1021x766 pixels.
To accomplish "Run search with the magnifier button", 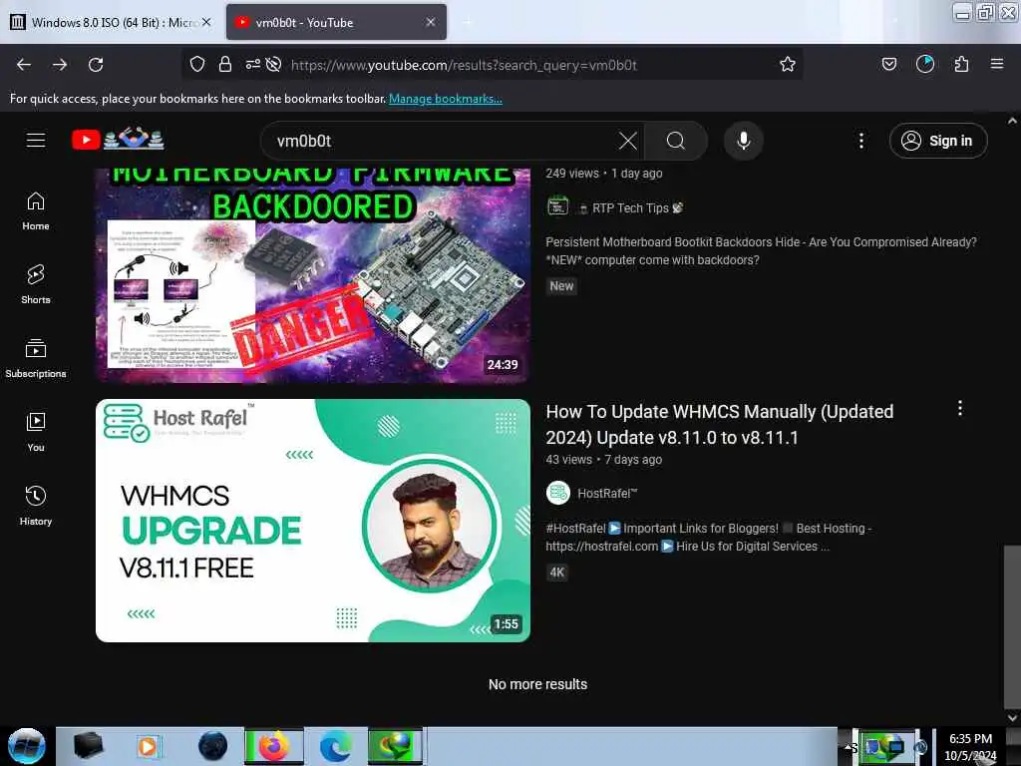I will click(676, 141).
